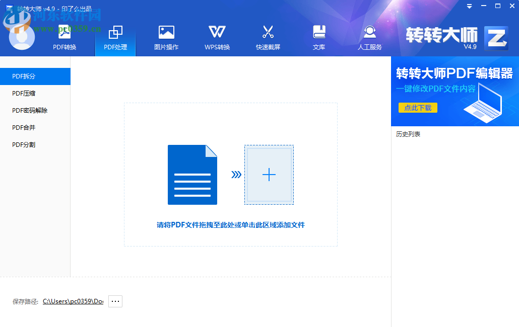This screenshot has height=327, width=519.
Task: Click the user avatar icon
Action: (21, 36)
